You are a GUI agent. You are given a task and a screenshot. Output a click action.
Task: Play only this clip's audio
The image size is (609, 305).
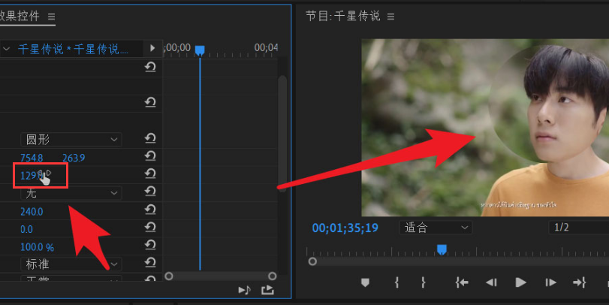(x=244, y=290)
